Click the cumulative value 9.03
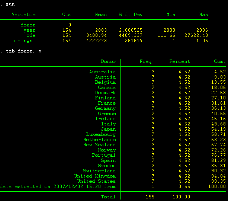228x201 pixels. pos(220,77)
